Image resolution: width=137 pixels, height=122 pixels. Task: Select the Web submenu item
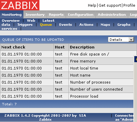coord(31,21)
